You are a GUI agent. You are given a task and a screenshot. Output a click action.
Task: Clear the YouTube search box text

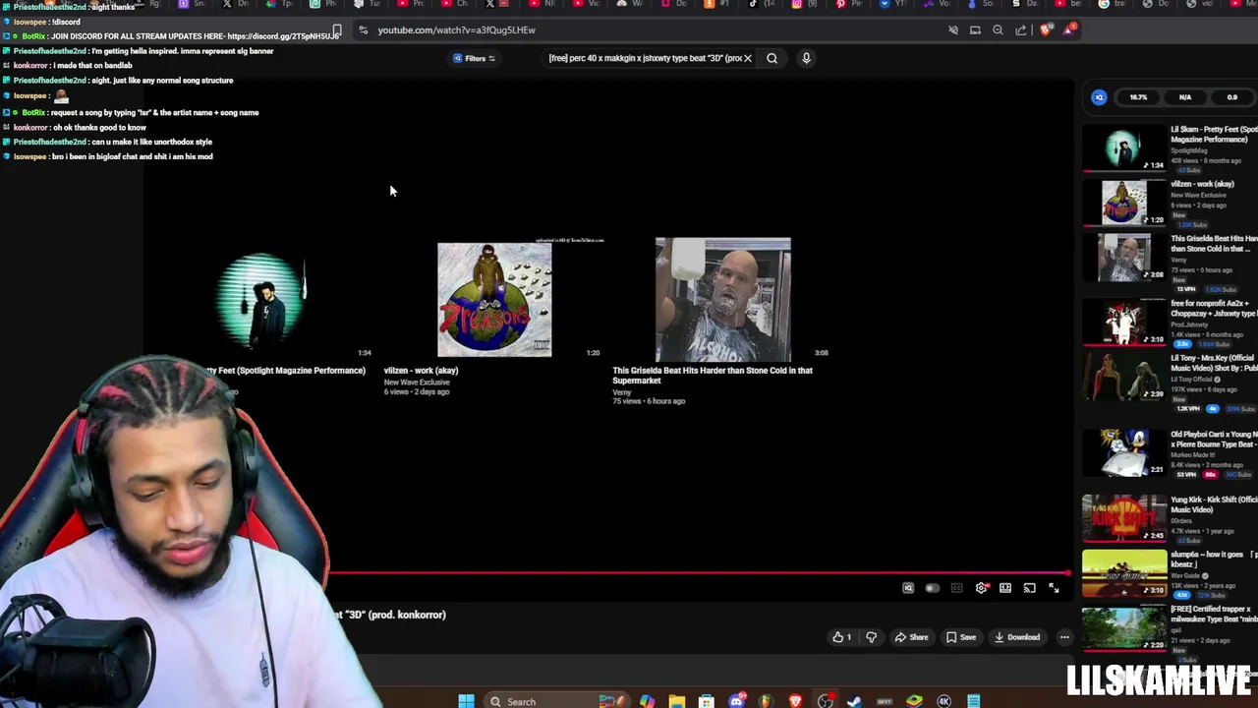(x=748, y=58)
